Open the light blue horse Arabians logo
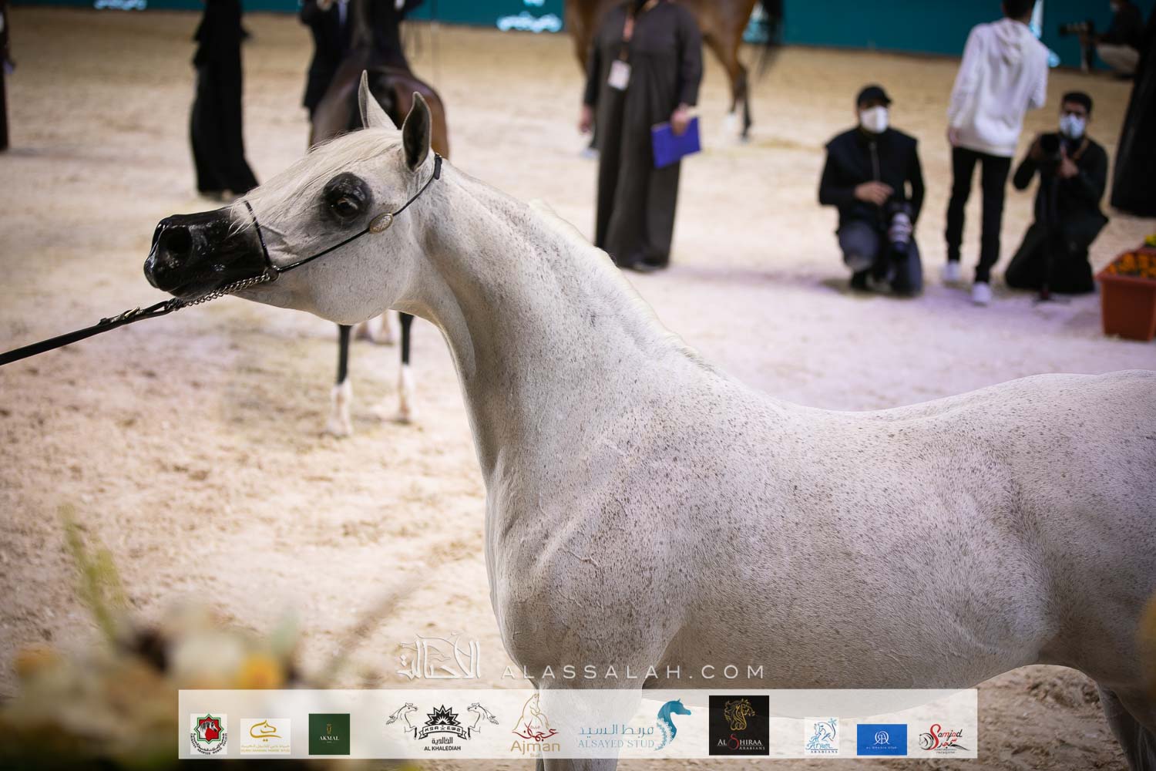 coord(822,738)
